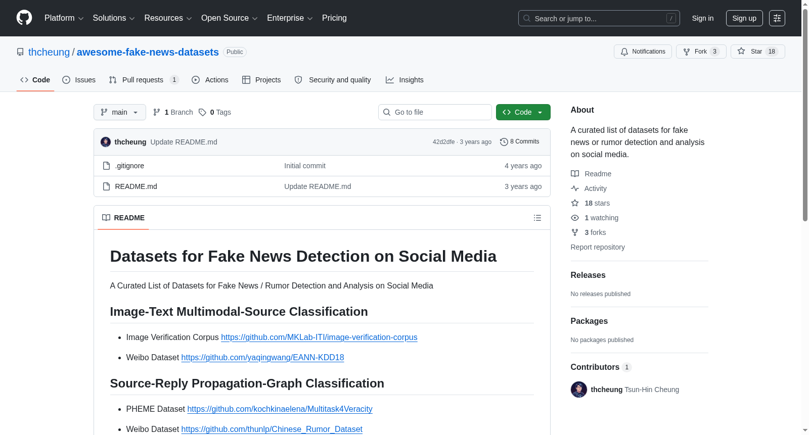Expand the Resources menu
This screenshot has height=435, width=809.
168,18
